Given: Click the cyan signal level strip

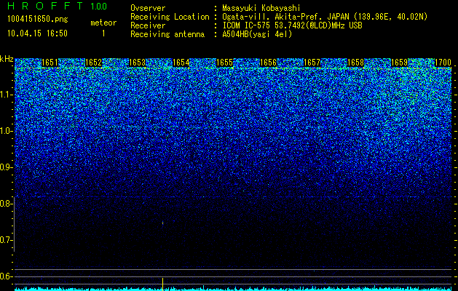Looking at the screenshot, I should tap(233, 289).
